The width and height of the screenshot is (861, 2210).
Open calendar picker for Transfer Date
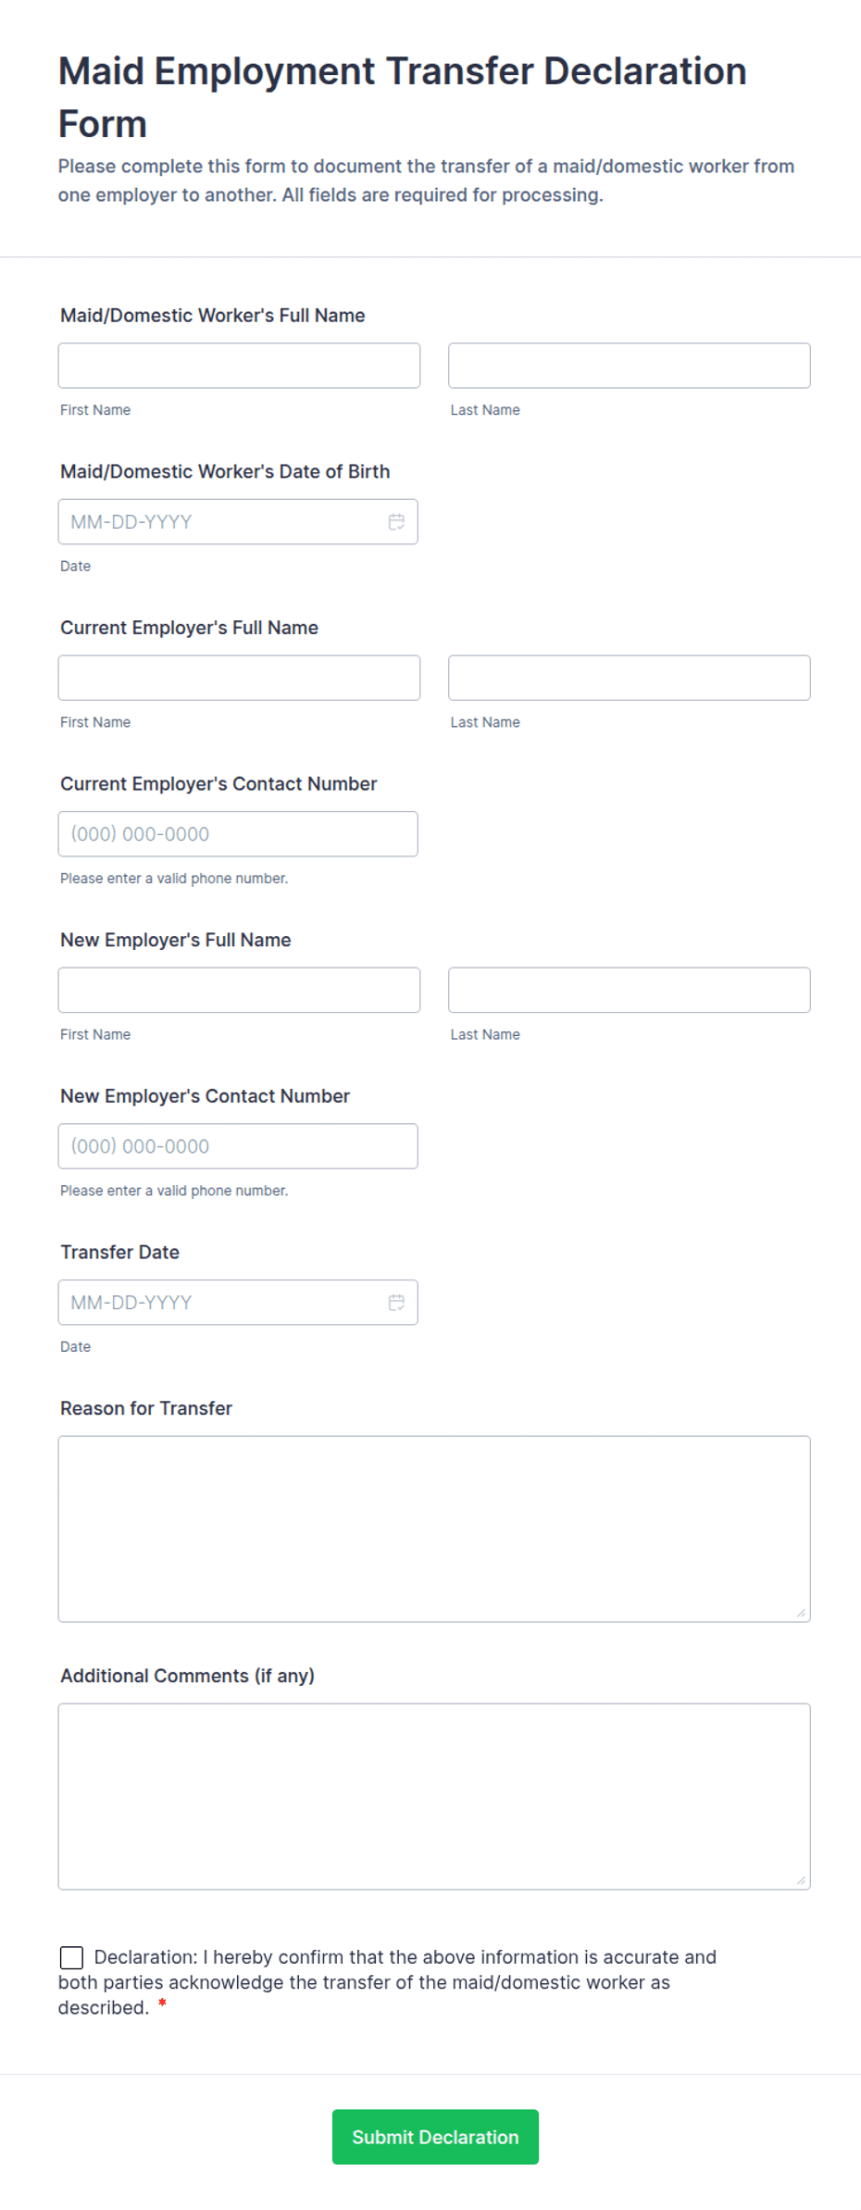pyautogui.click(x=396, y=1303)
